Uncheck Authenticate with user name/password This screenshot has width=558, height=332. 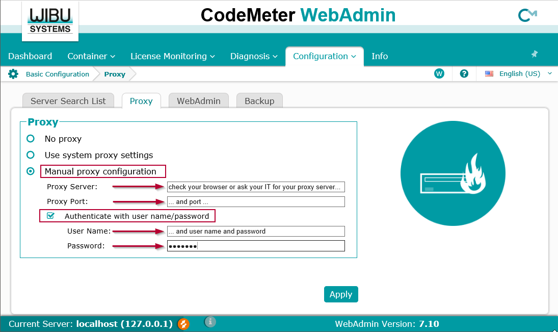pyautogui.click(x=50, y=216)
